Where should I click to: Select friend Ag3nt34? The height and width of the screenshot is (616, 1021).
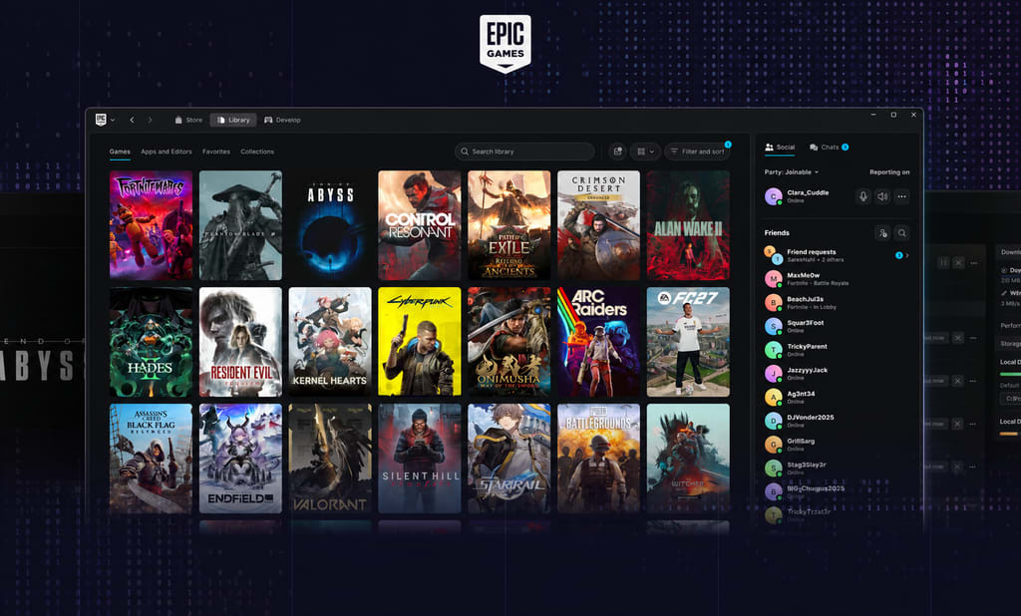pos(837,397)
